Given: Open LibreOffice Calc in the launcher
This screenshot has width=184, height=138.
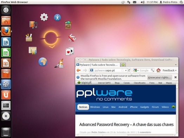Looking at the screenshot, I should click(6, 52).
